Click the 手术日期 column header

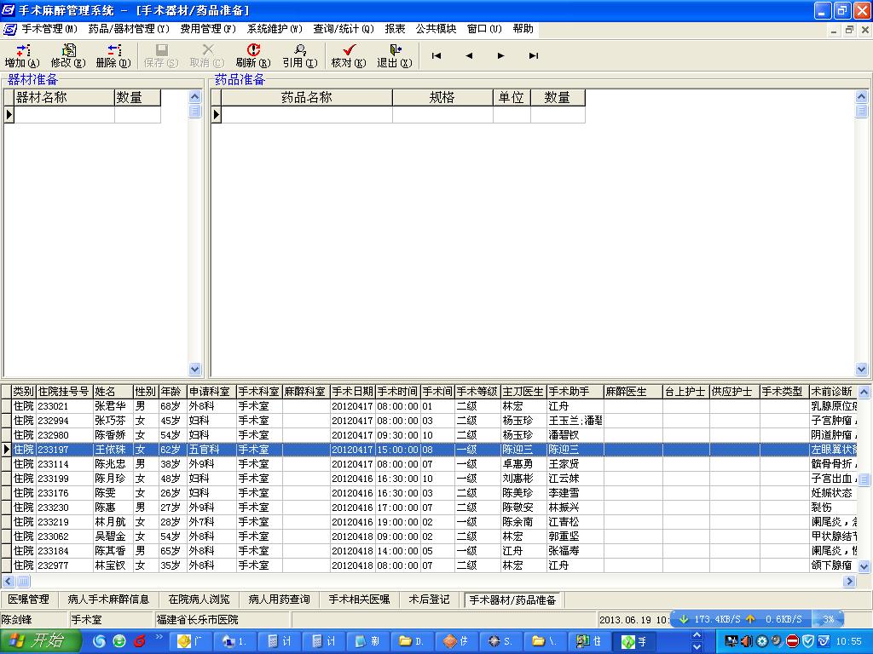click(x=352, y=392)
